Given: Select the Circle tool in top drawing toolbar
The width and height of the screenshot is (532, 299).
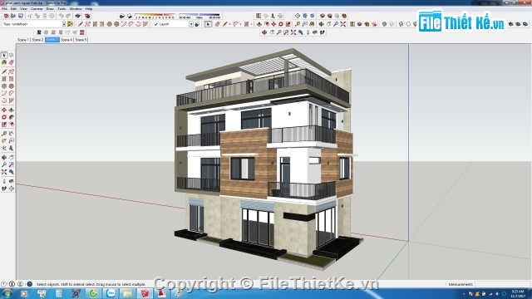Looking at the screenshot, I should (109, 24).
